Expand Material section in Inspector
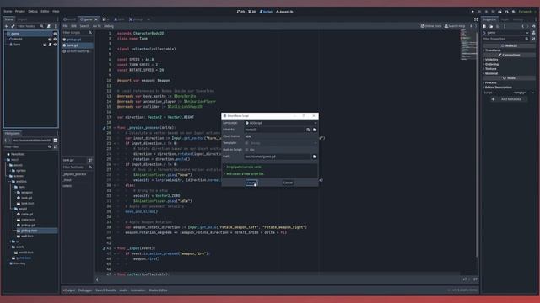Viewport: 540px width, 303px height. pos(491,73)
